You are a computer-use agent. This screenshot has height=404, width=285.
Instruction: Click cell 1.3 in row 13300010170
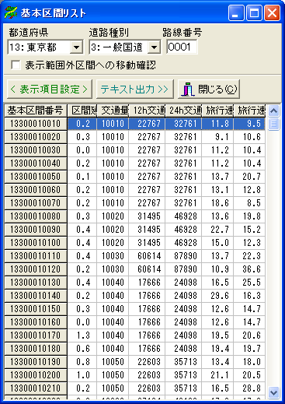point(82,335)
